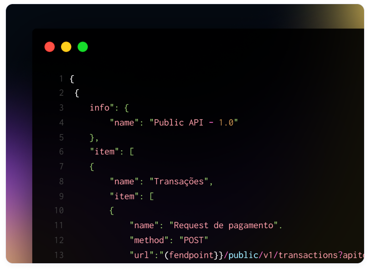The image size is (370, 271).
Task: Click line number 10 in the gutter
Action: pyautogui.click(x=59, y=210)
